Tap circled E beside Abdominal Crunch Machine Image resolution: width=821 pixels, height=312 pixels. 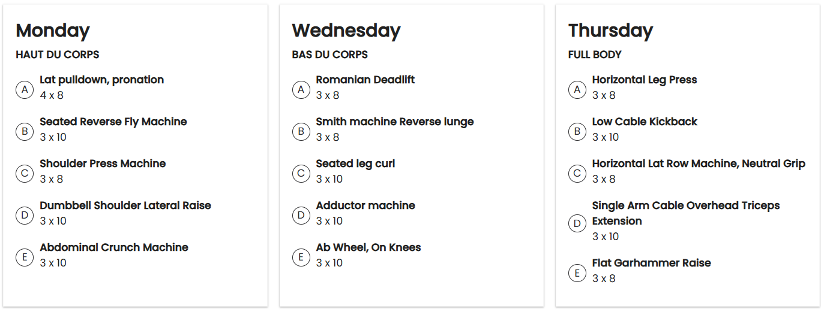point(25,258)
